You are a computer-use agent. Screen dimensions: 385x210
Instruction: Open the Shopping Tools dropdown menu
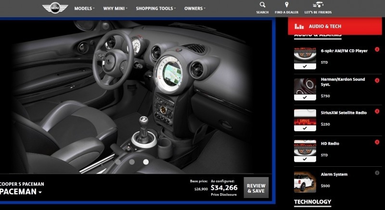(156, 8)
